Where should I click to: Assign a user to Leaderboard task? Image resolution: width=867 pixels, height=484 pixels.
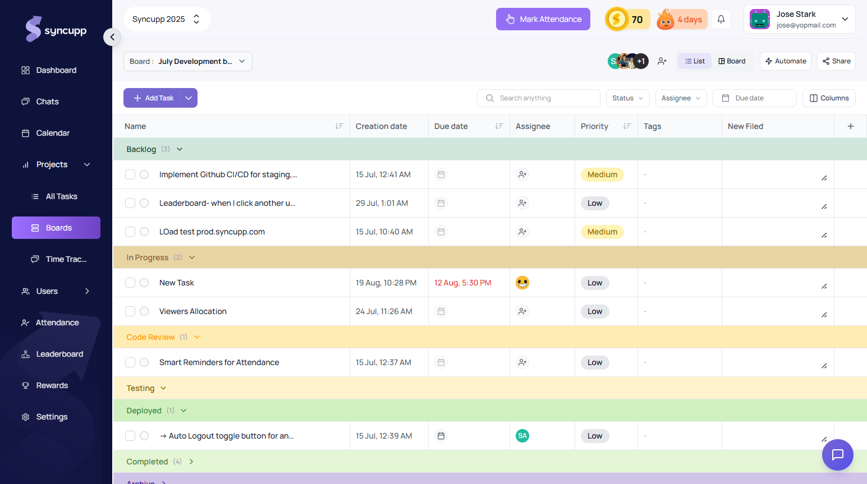[522, 203]
